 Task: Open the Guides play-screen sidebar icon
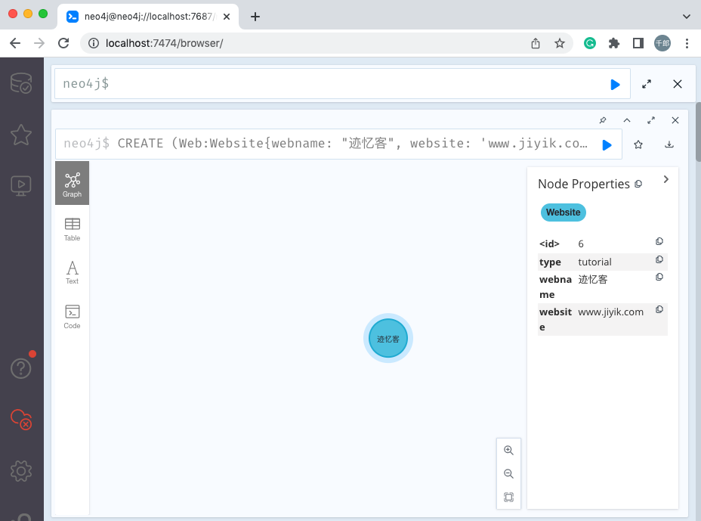point(21,185)
